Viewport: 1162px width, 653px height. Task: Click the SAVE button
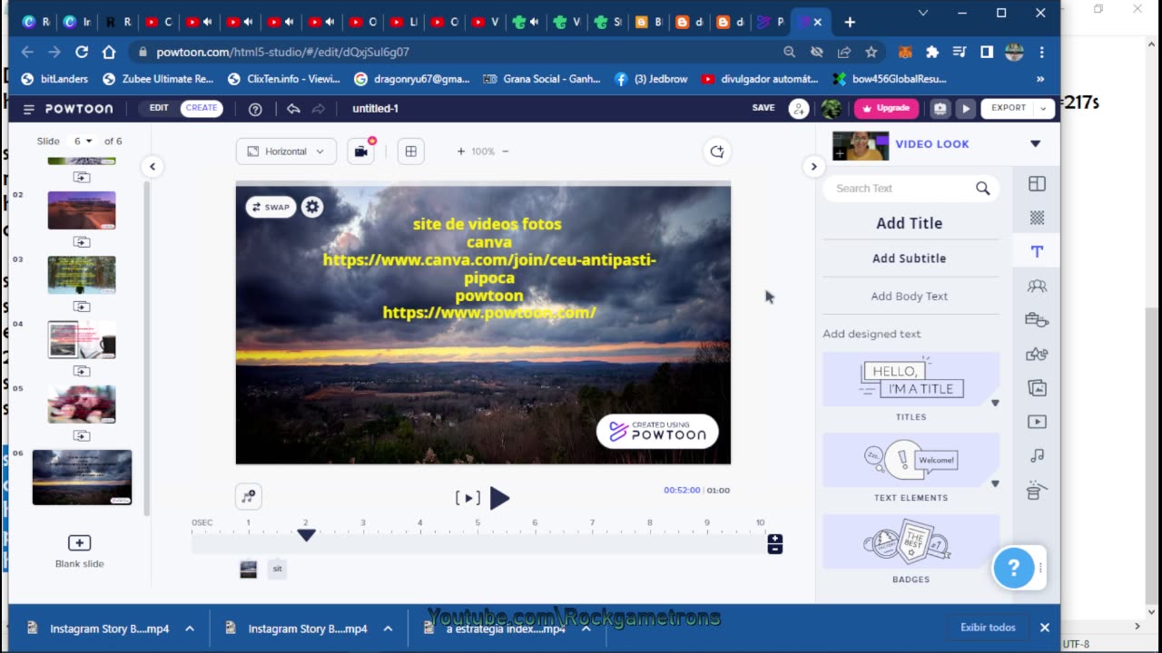point(763,108)
